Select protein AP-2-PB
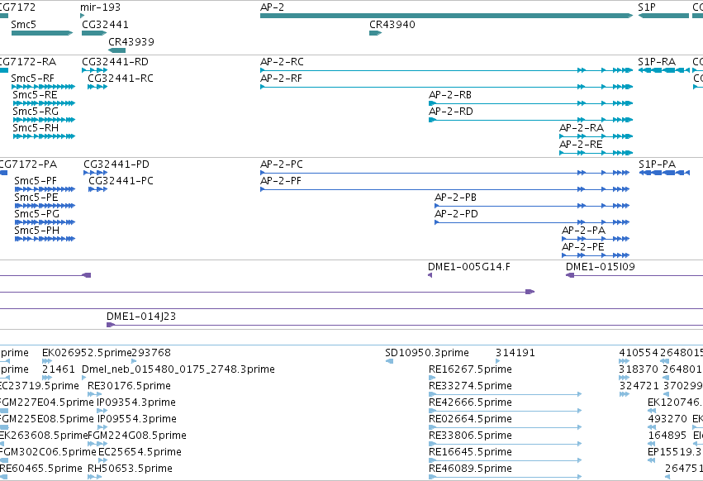Image resolution: width=703 pixels, height=481 pixels. [532, 206]
